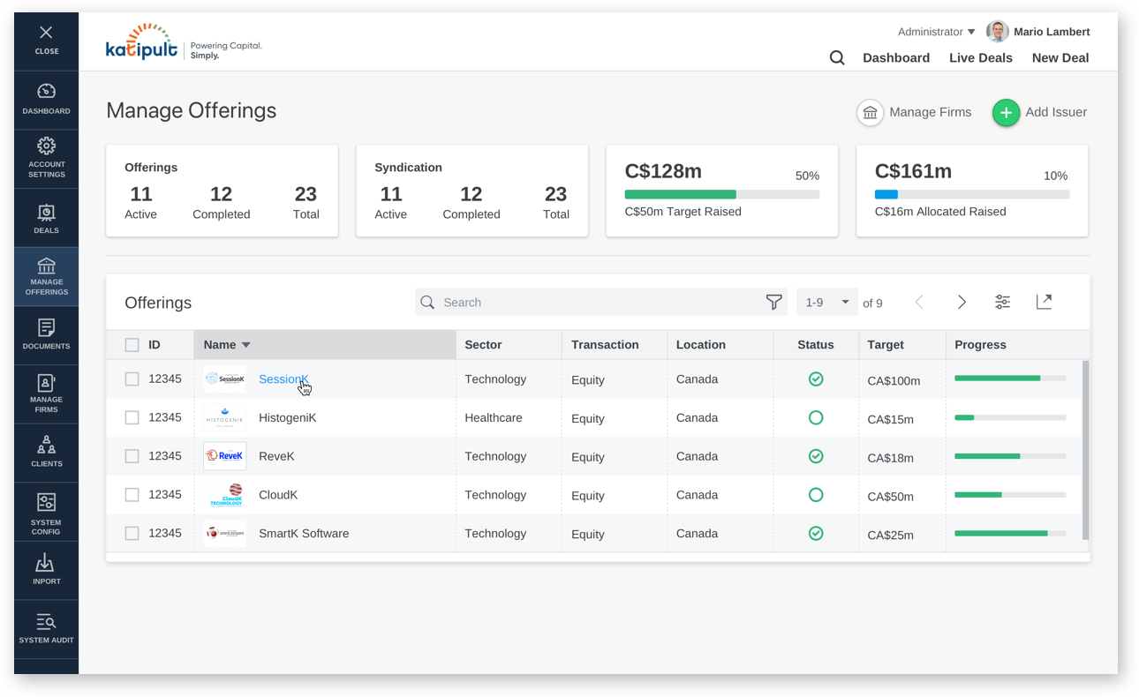Open the 1-9 page range dropdown
This screenshot has height=697, width=1139.
point(826,303)
